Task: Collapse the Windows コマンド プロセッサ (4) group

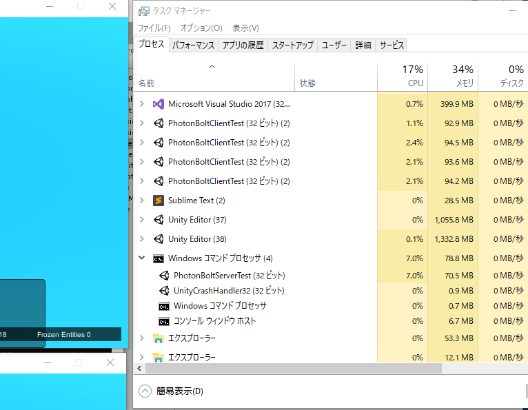Action: coord(142,258)
